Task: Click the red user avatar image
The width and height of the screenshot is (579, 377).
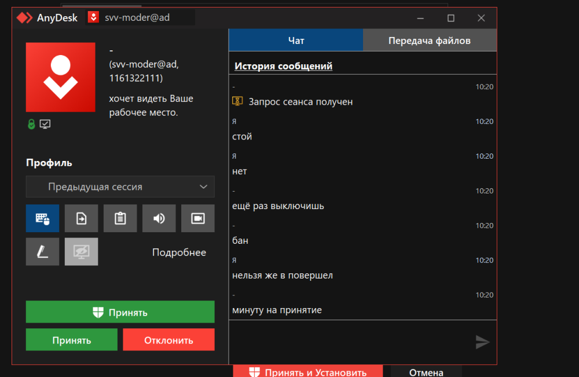Action: pyautogui.click(x=61, y=77)
